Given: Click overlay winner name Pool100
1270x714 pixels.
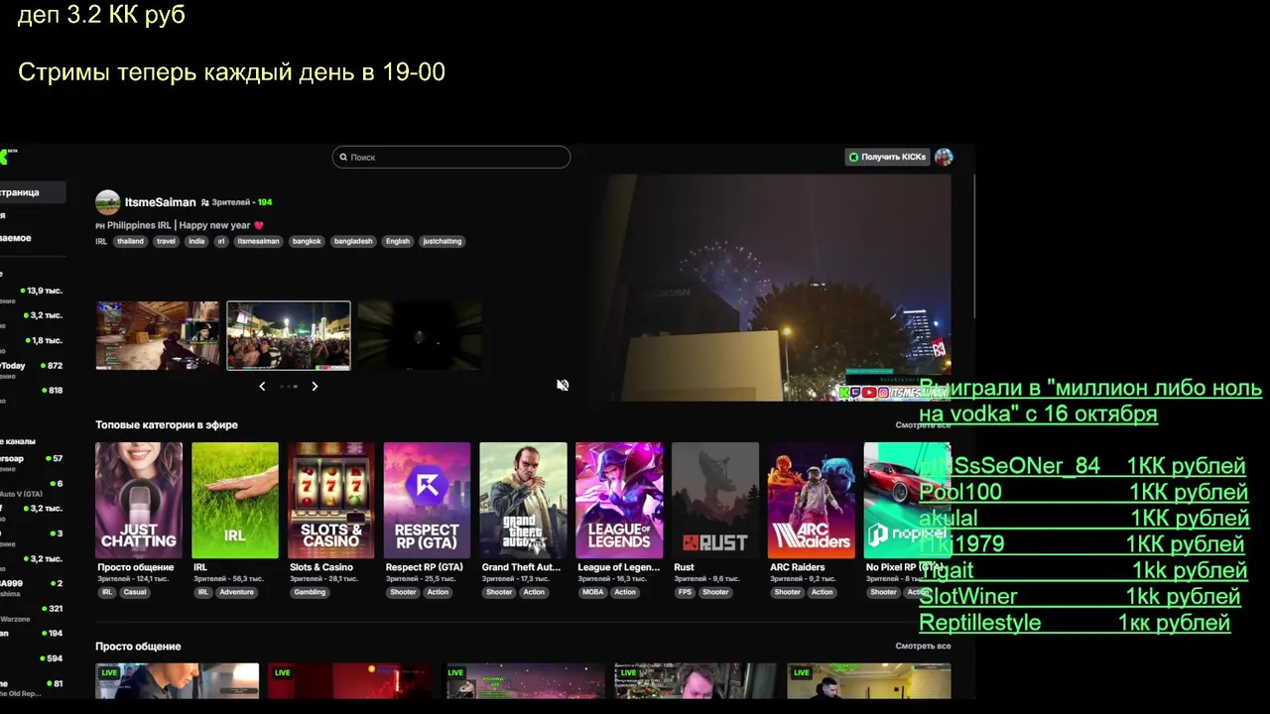Looking at the screenshot, I should 960,492.
